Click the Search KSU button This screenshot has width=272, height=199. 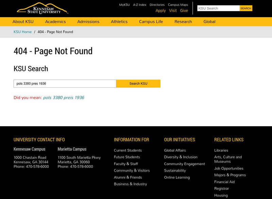tap(138, 84)
